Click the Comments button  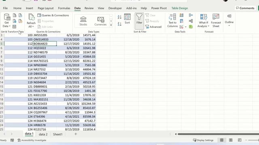(245, 8)
